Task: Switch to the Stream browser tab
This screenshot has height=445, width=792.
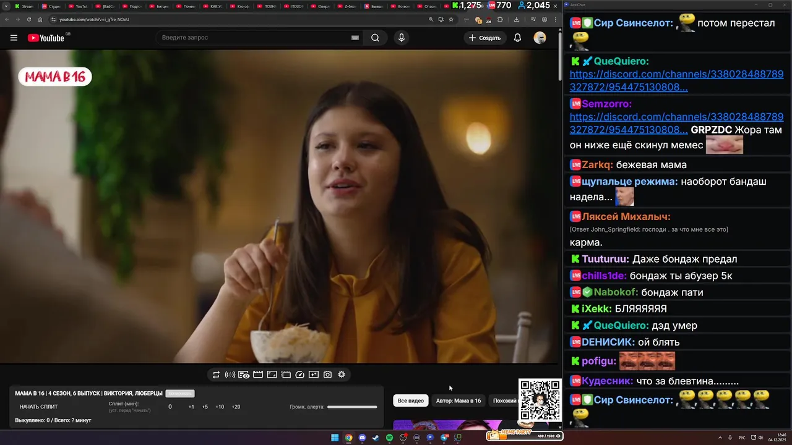Action: (x=24, y=6)
